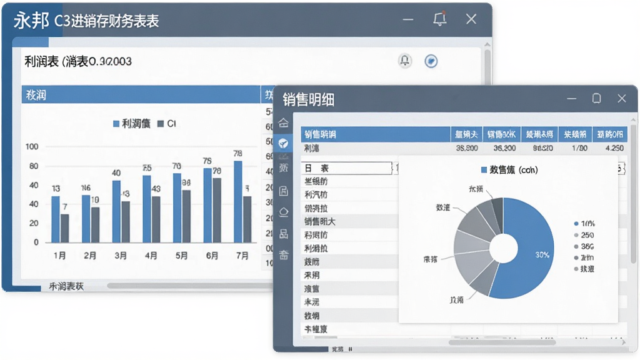Select the 销售明大 list row
This screenshot has width=640, height=360.
click(x=350, y=222)
